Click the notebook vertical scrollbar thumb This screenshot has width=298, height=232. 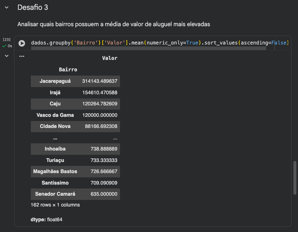pyautogui.click(x=295, y=177)
